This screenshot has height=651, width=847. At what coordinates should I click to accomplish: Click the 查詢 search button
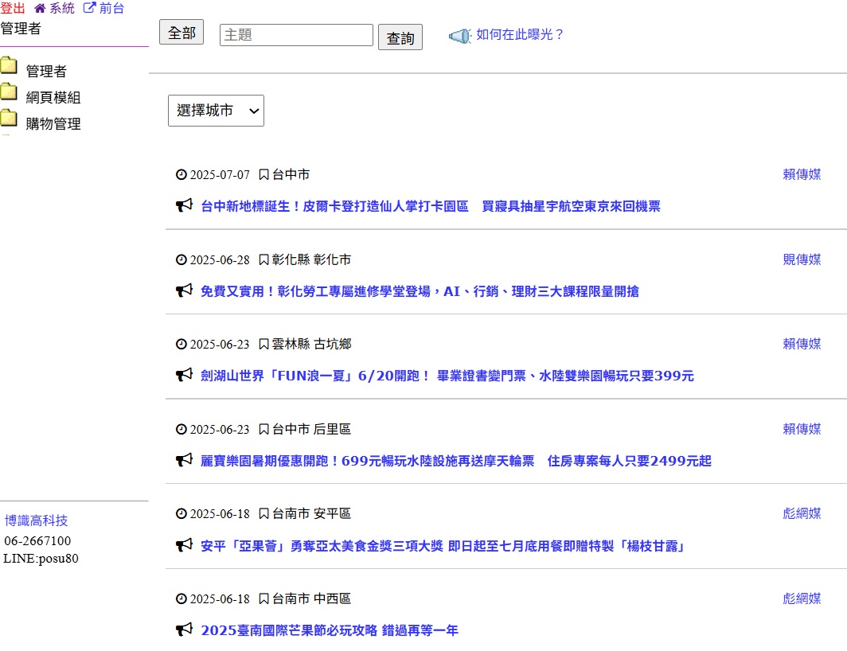coord(400,37)
